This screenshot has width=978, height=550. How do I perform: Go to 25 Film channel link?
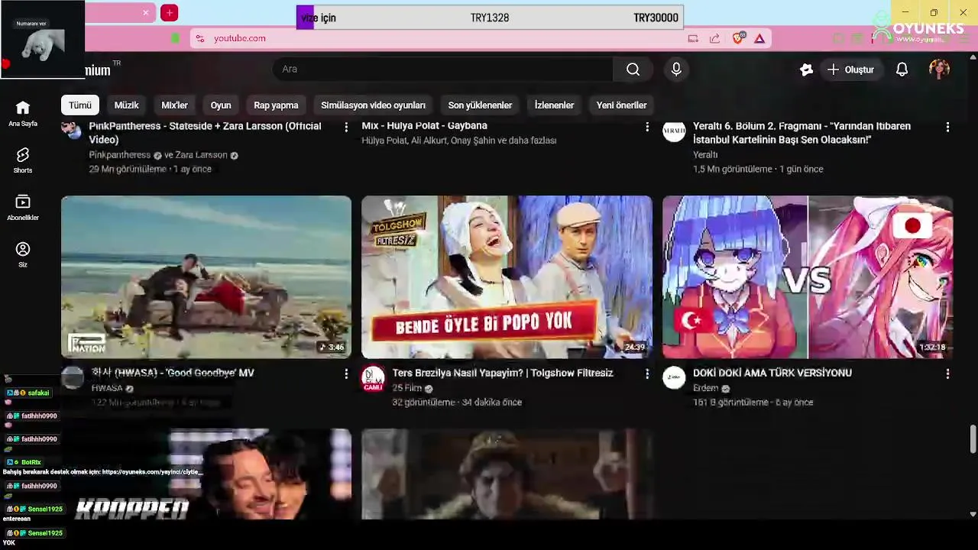click(406, 388)
